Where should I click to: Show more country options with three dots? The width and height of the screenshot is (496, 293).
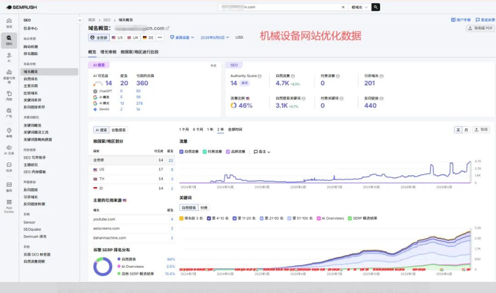(160, 37)
